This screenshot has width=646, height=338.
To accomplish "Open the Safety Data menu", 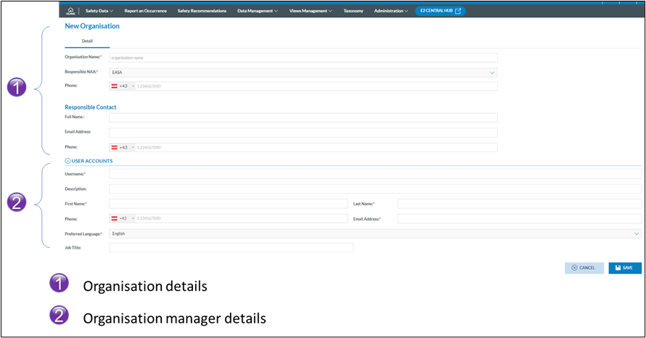I will point(99,11).
